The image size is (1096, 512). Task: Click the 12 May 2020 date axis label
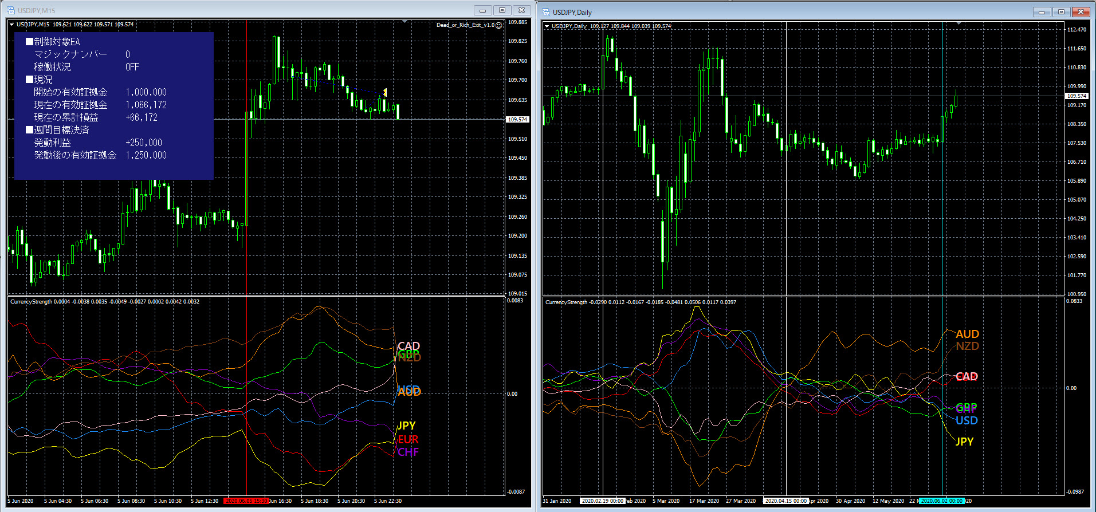click(888, 501)
